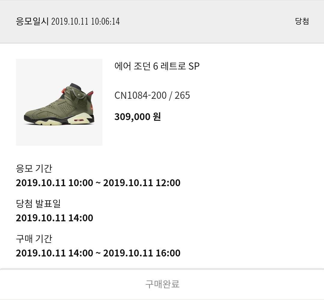Click the announcement date under 당첨 발표일
Image resolution: width=324 pixels, height=300 pixels.
click(54, 218)
